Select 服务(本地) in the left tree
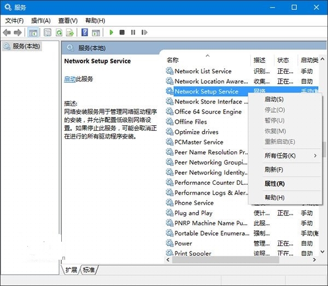The image size is (328, 286). click(x=26, y=46)
